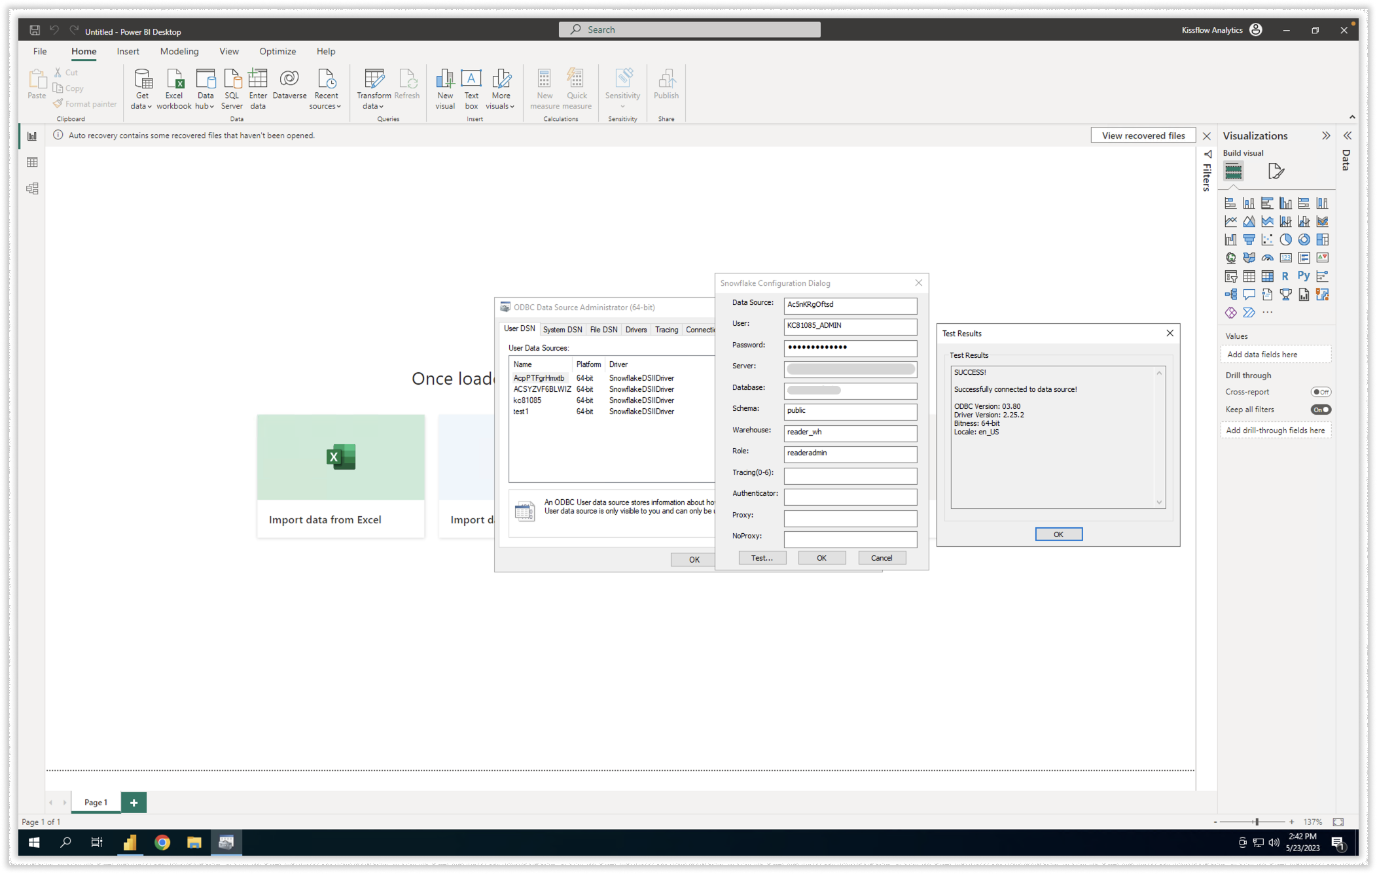Select the R script visual
Screen dimensions: 1377x874
[x=1285, y=276]
